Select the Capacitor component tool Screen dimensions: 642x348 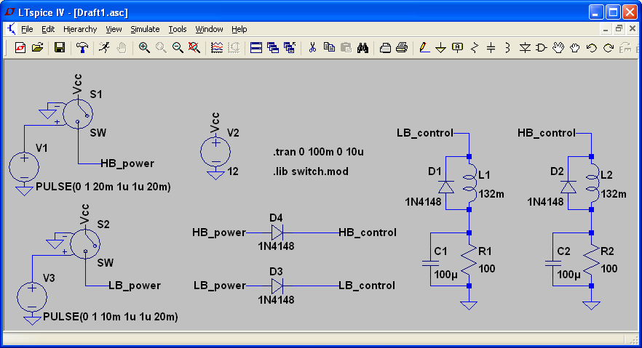491,48
